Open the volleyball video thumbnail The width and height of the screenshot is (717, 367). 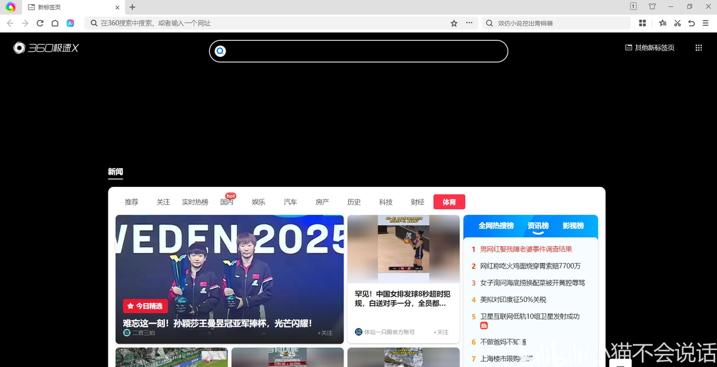[403, 249]
